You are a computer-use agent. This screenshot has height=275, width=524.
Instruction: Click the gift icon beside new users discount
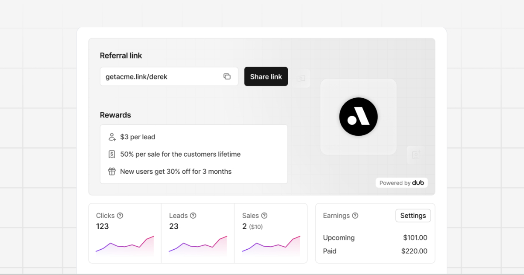pyautogui.click(x=112, y=172)
